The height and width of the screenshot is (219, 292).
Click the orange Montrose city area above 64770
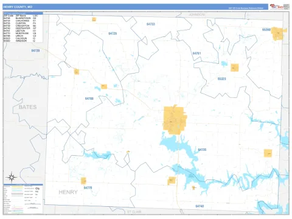click(83, 181)
